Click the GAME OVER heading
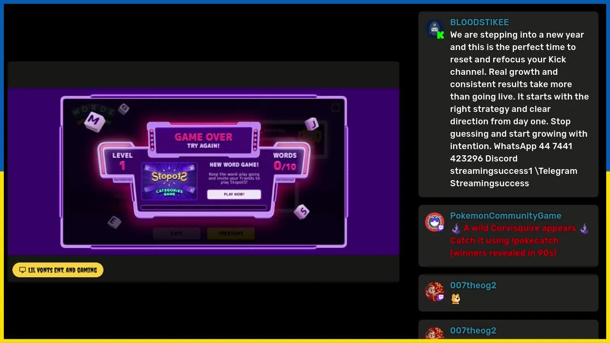The width and height of the screenshot is (610, 343). pyautogui.click(x=203, y=137)
